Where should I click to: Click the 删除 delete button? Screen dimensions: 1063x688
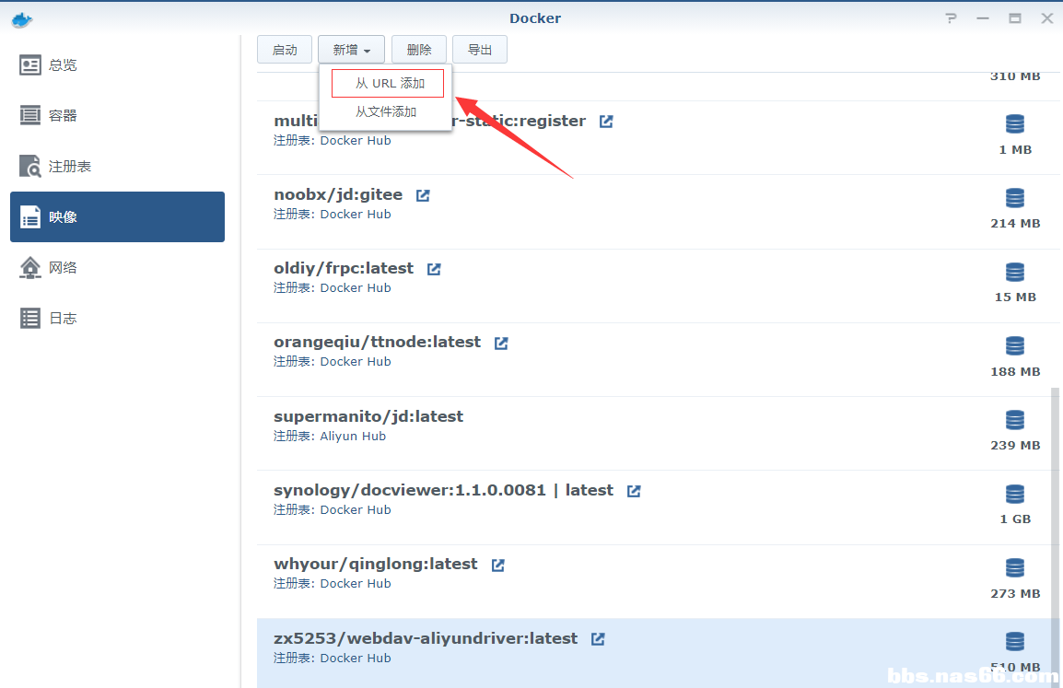(419, 50)
